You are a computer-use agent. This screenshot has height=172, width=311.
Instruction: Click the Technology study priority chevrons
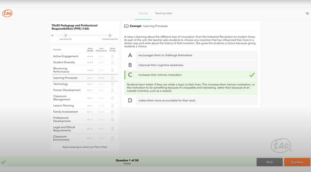click(112, 84)
